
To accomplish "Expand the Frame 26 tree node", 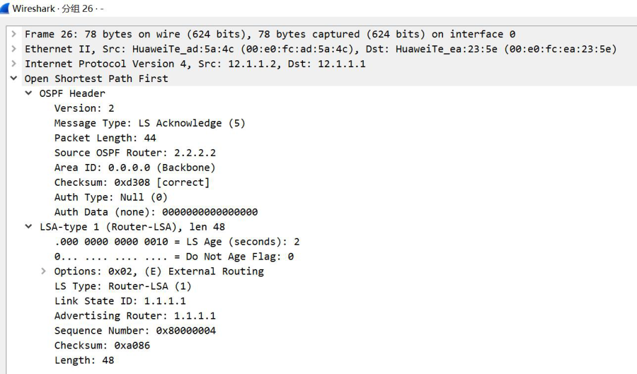I will pyautogui.click(x=14, y=34).
